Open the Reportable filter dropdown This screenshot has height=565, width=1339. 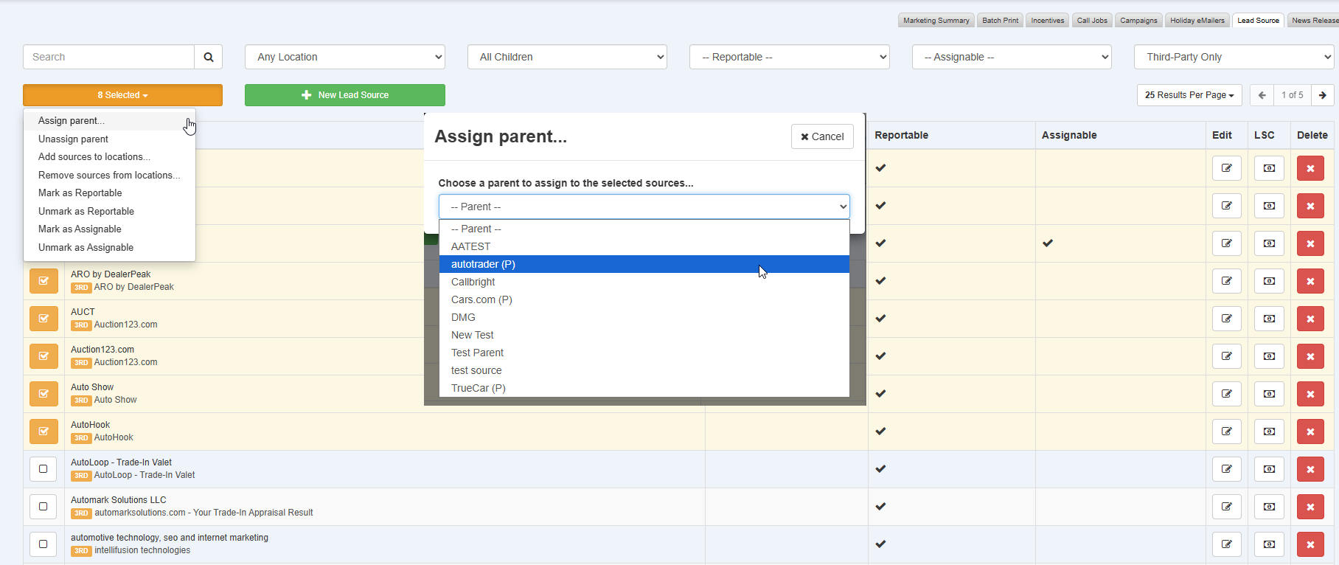pyautogui.click(x=790, y=57)
